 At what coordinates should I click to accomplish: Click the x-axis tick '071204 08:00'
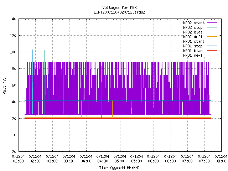[x=221, y=159]
